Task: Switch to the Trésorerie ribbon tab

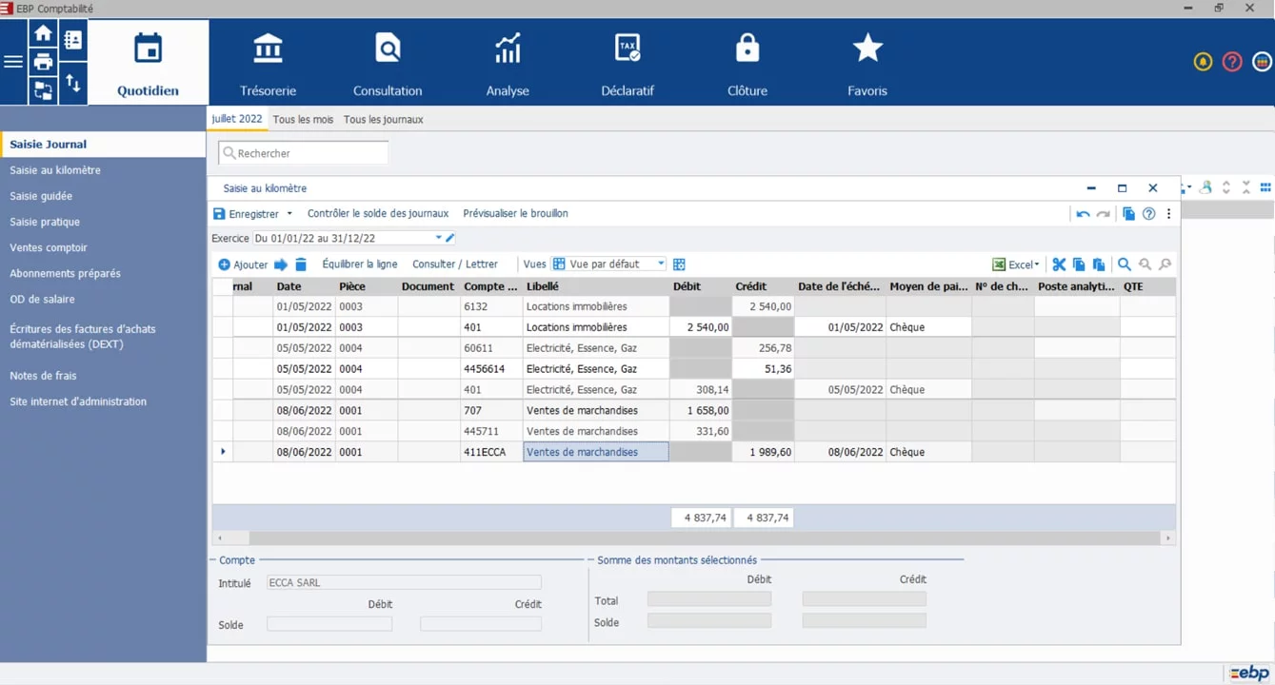Action: point(268,63)
